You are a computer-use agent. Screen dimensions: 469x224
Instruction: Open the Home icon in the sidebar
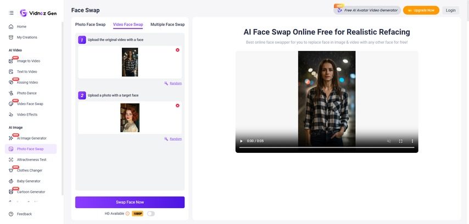pos(11,26)
